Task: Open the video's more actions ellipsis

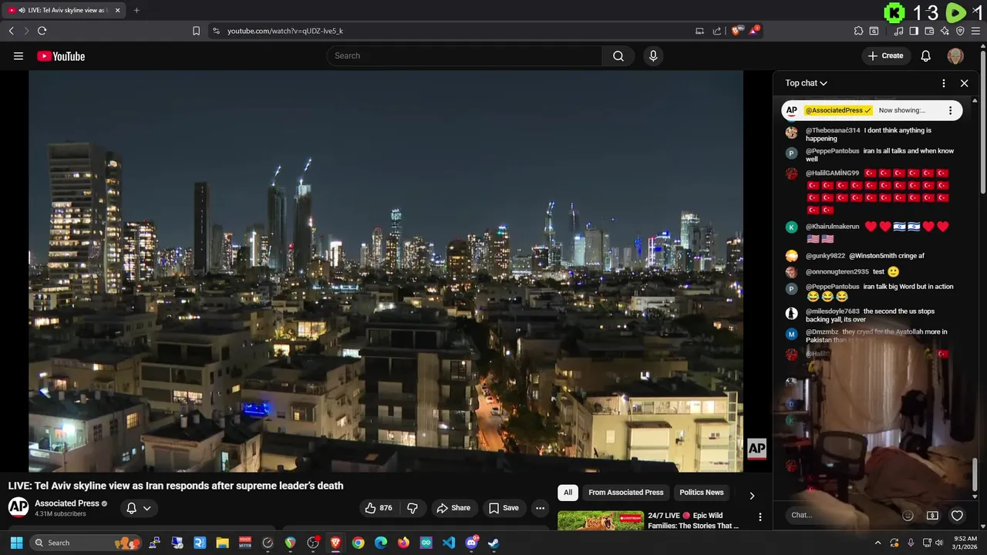Action: (540, 508)
